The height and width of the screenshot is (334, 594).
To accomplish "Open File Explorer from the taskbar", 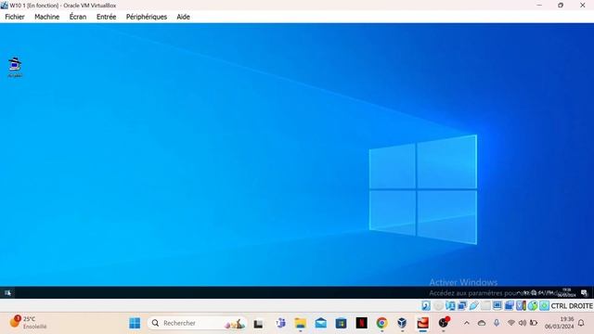I will [x=301, y=323].
